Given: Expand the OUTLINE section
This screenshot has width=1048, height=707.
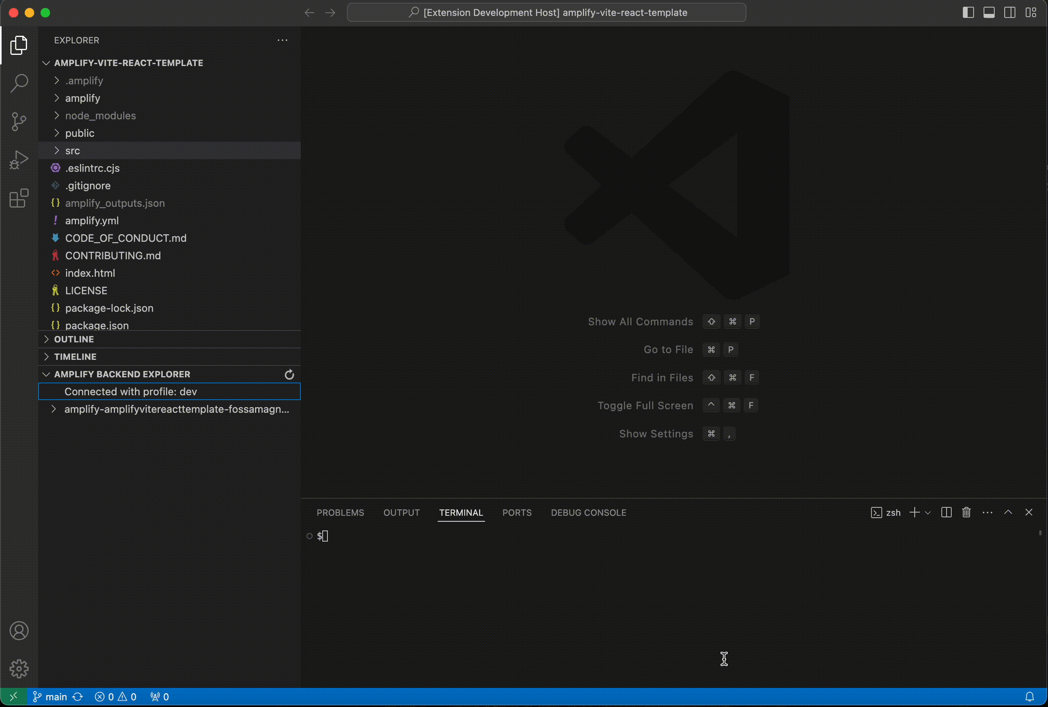Looking at the screenshot, I should click(x=74, y=339).
